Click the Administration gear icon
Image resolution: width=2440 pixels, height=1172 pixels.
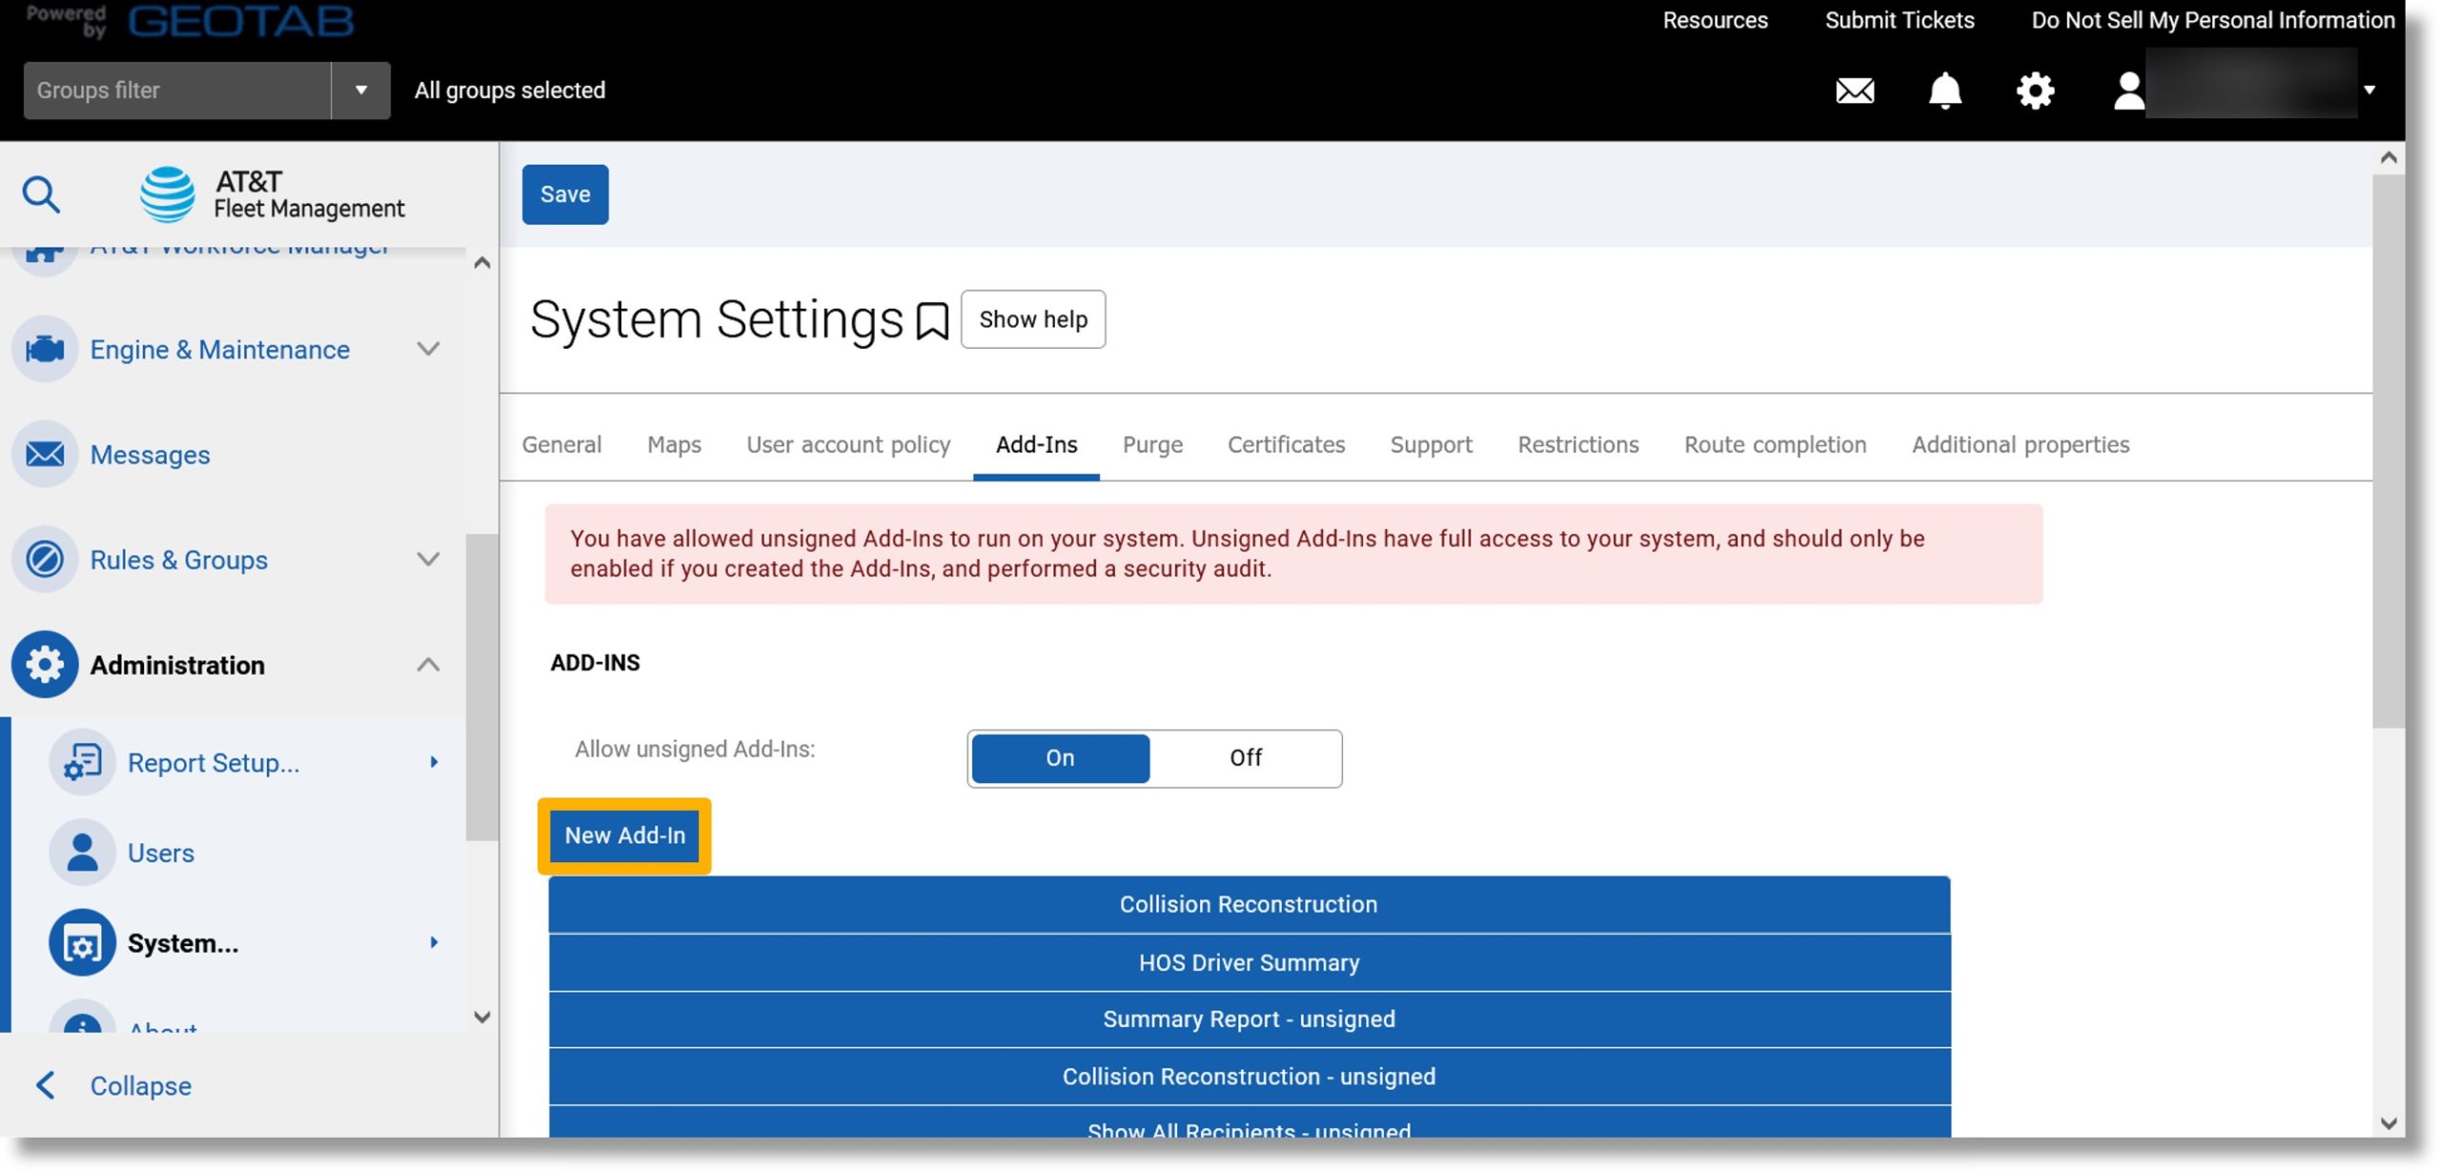(44, 663)
